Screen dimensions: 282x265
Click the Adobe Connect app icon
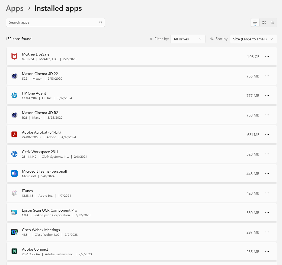[x=14, y=251]
